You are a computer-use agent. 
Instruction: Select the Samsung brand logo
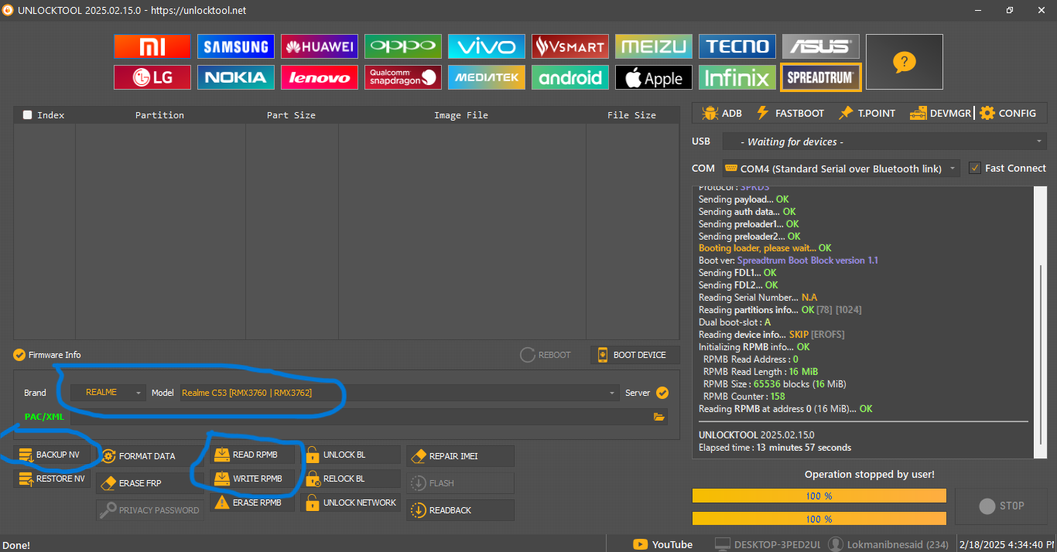tap(235, 46)
